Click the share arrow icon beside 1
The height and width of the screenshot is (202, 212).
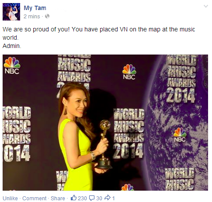[x=108, y=198]
